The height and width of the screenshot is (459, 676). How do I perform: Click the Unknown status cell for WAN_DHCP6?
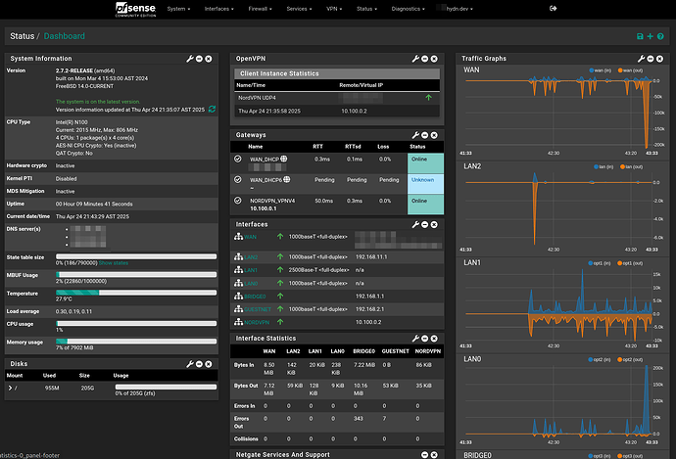425,184
